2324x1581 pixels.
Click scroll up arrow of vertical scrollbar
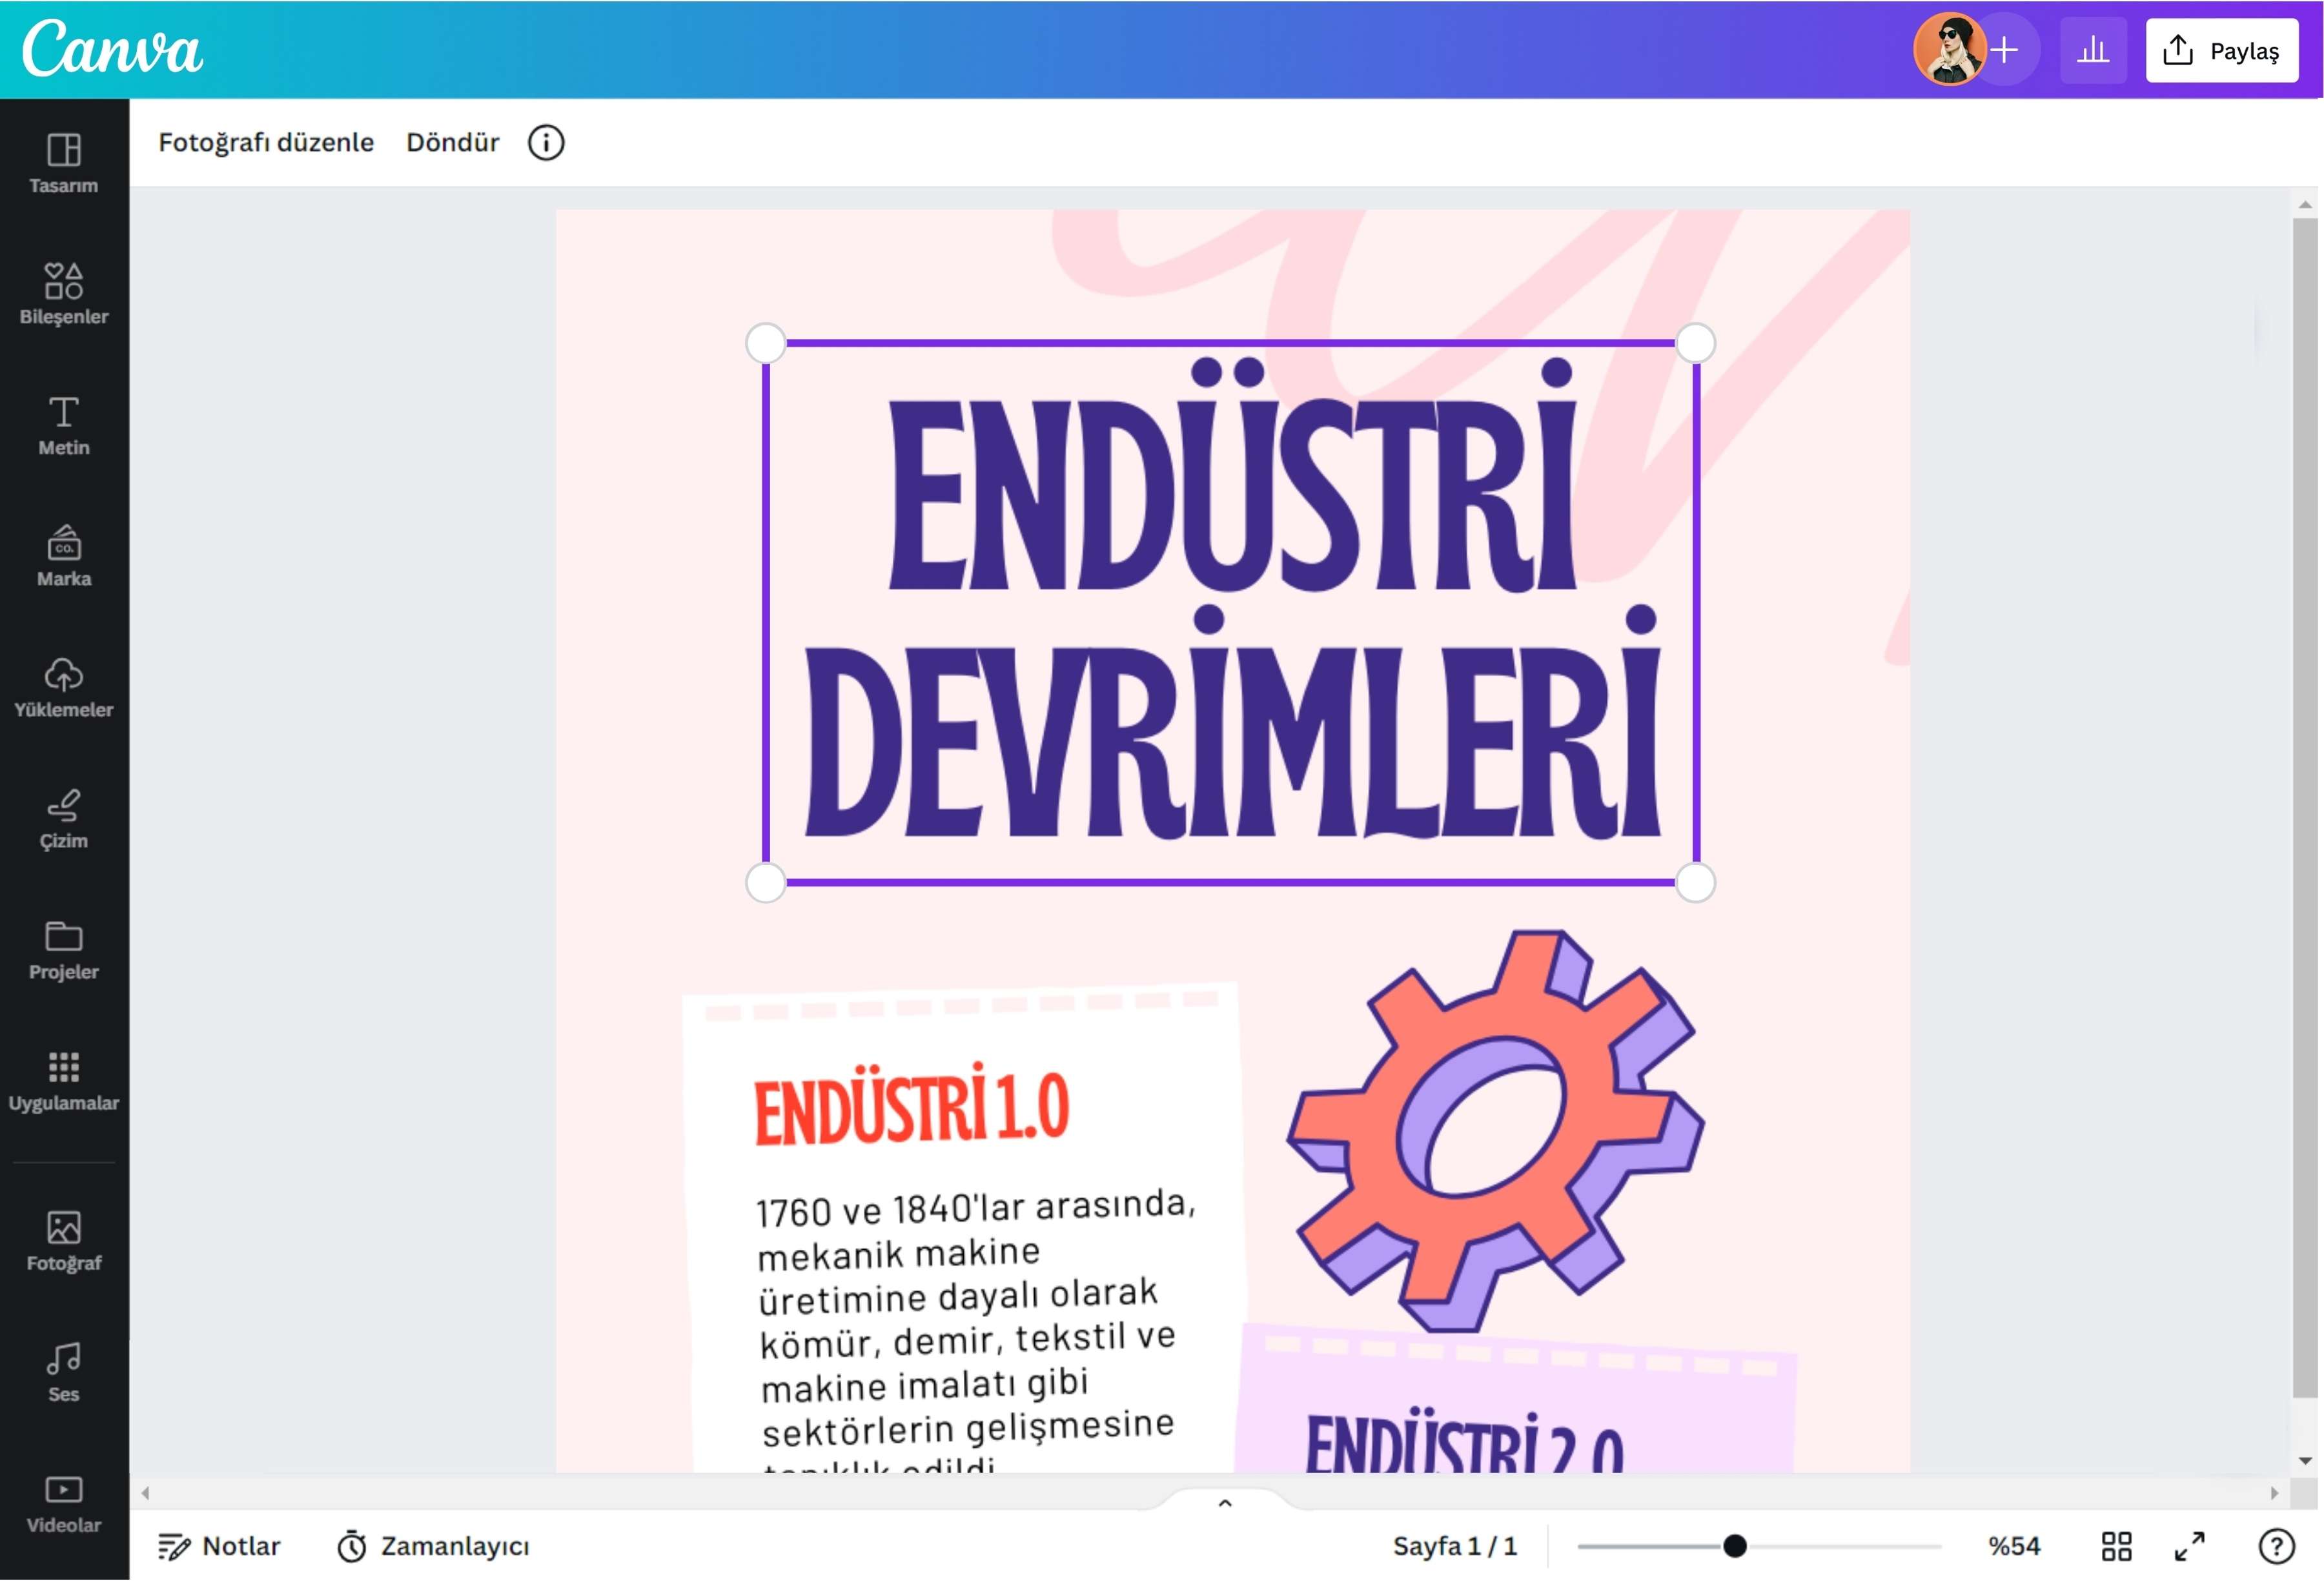click(2305, 204)
